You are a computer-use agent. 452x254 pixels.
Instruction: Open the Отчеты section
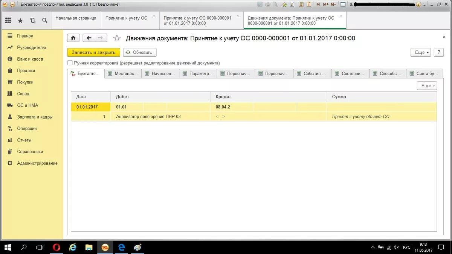(24, 140)
